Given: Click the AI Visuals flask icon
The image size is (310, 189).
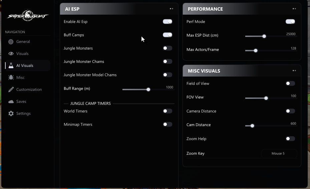Looking at the screenshot, I should tap(11, 66).
